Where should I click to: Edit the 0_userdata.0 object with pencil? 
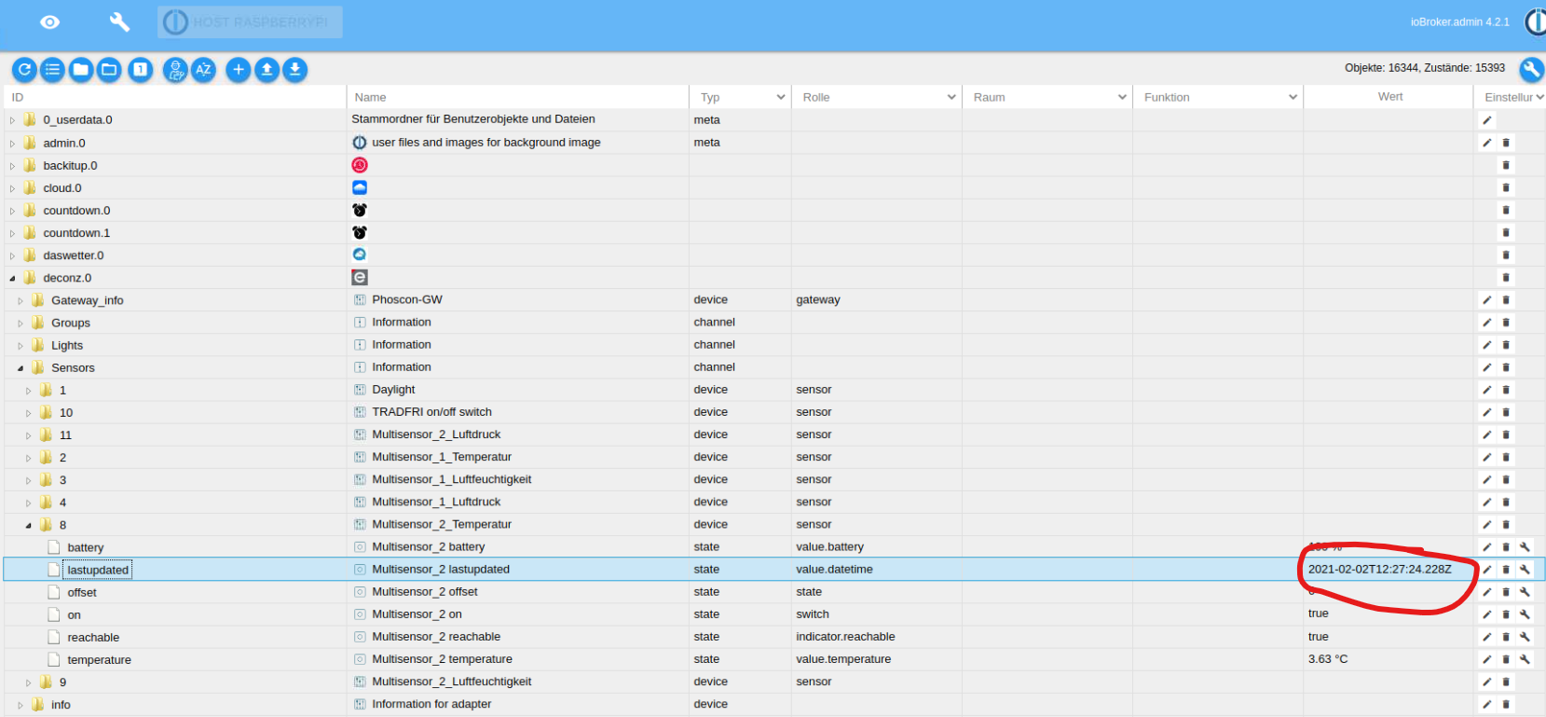1487,120
